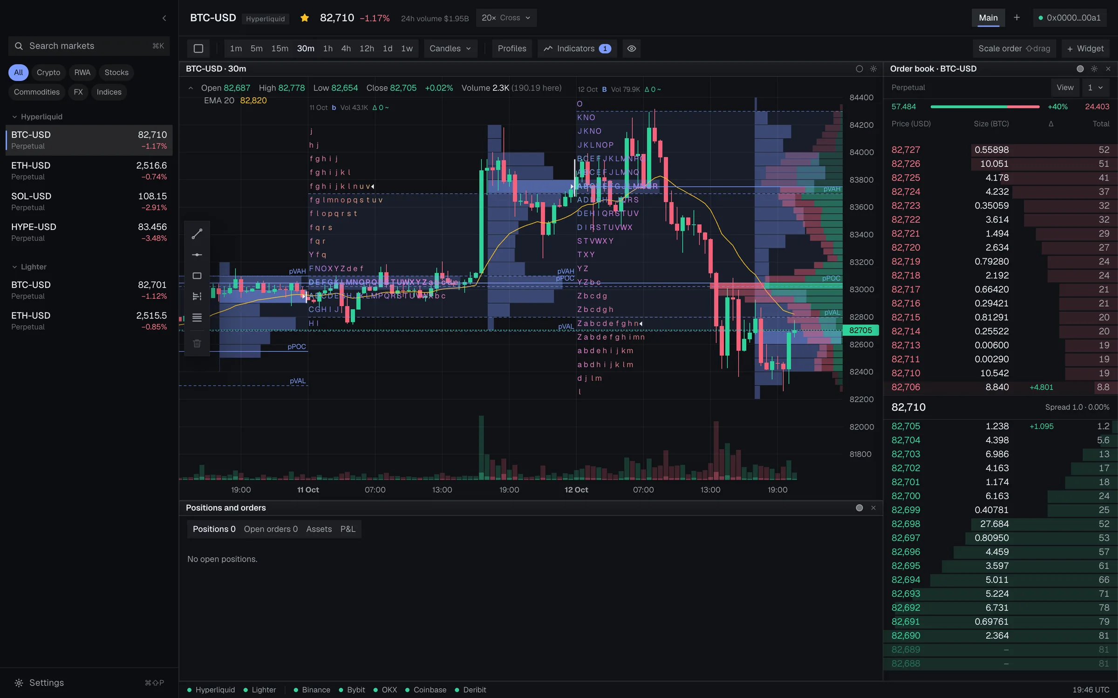Toggle the positions panel link circle
1118x698 pixels.
[859, 508]
